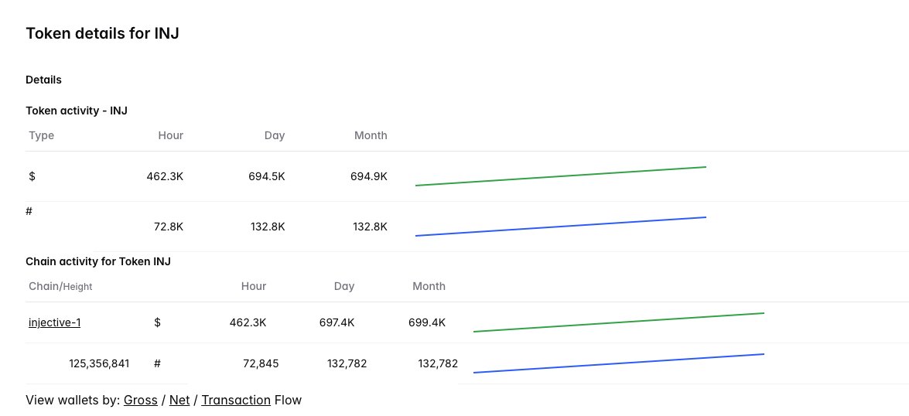Screen dimensions: 909x416
Task: Click the Token activity - INJ title
Action: [x=77, y=110]
